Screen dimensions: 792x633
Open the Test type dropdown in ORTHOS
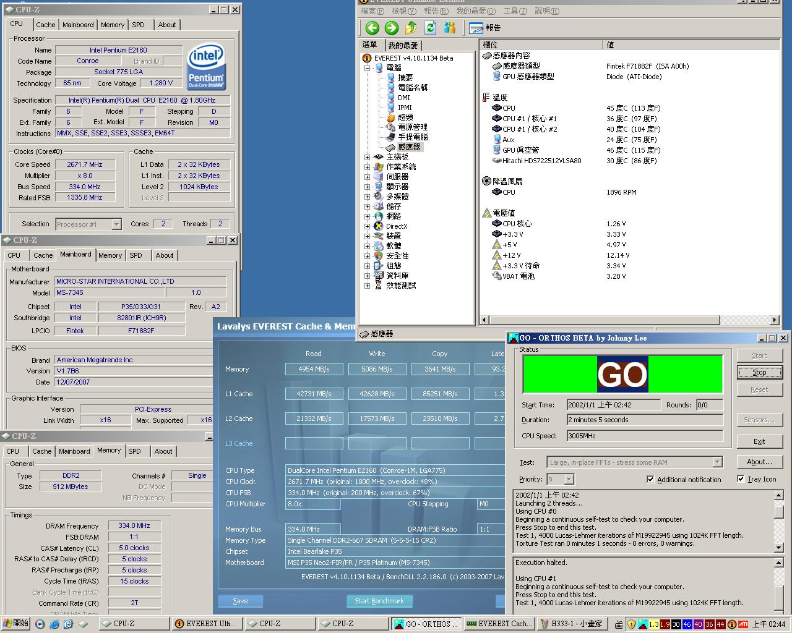[717, 462]
